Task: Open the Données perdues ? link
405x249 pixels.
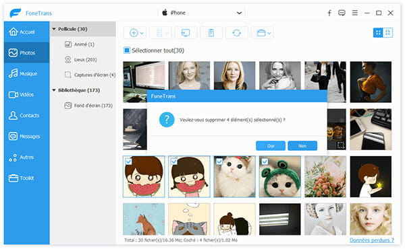Action: pyautogui.click(x=372, y=240)
